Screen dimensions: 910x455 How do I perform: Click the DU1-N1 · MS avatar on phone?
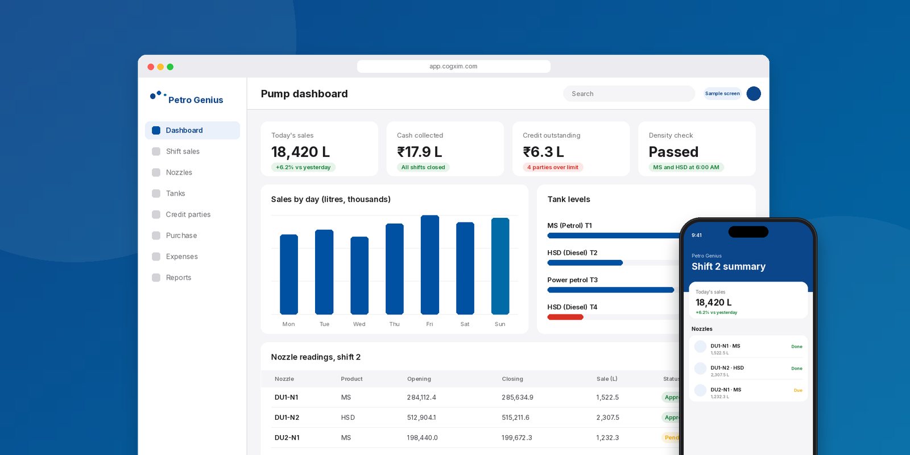[700, 347]
